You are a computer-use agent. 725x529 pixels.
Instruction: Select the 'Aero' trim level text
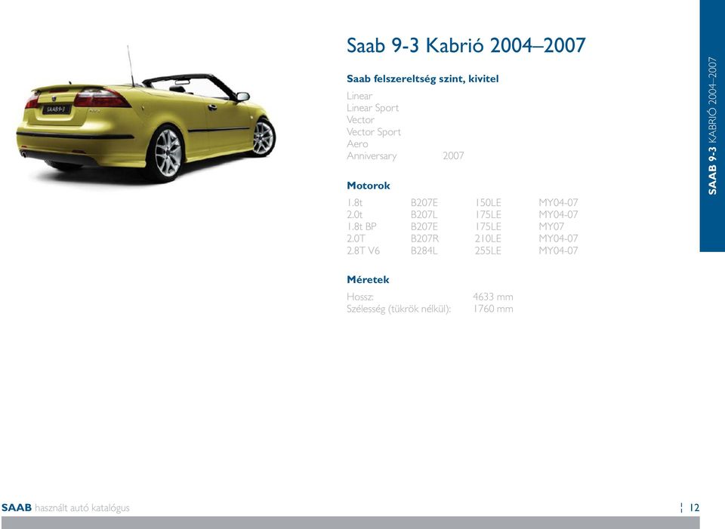[357, 143]
